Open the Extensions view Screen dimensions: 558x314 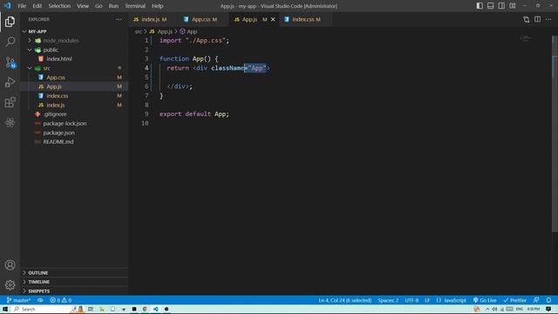[10, 103]
